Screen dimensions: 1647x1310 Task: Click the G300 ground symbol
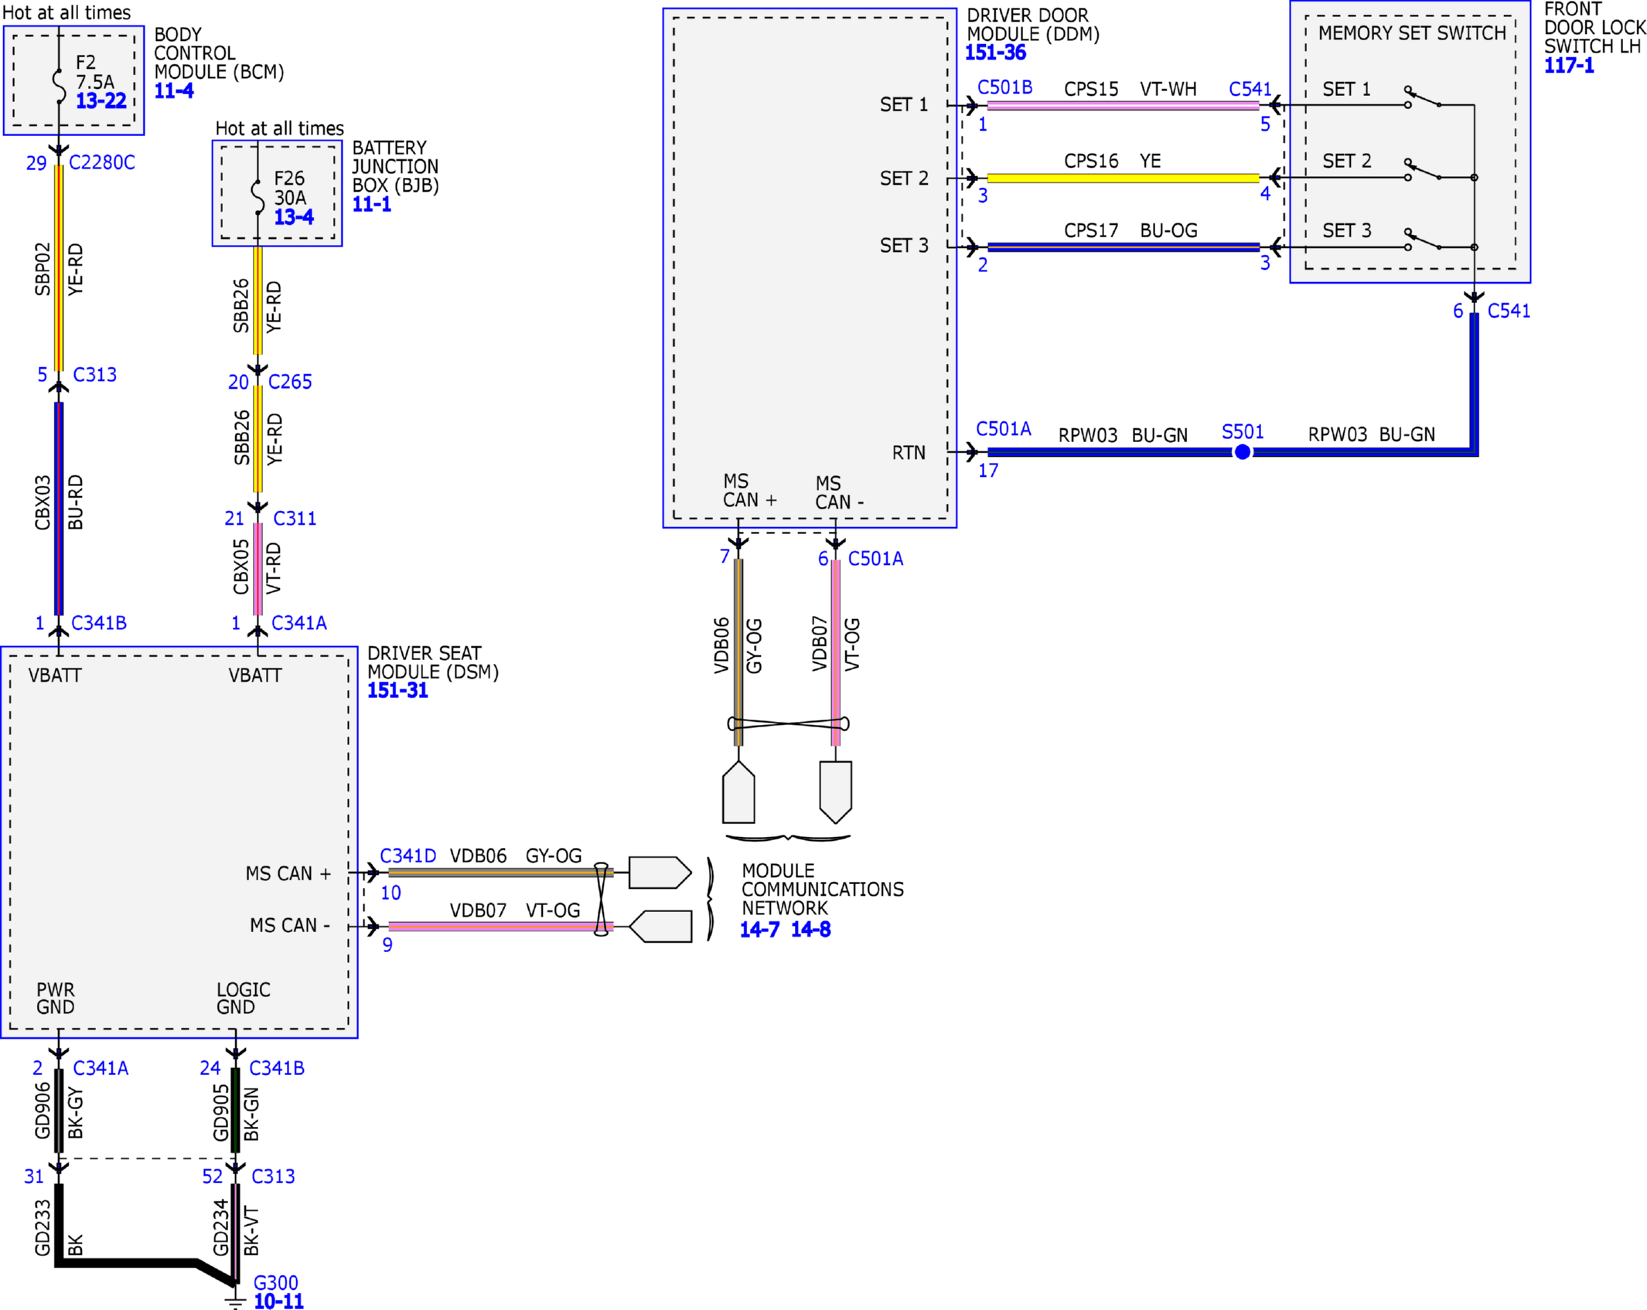point(235,1300)
